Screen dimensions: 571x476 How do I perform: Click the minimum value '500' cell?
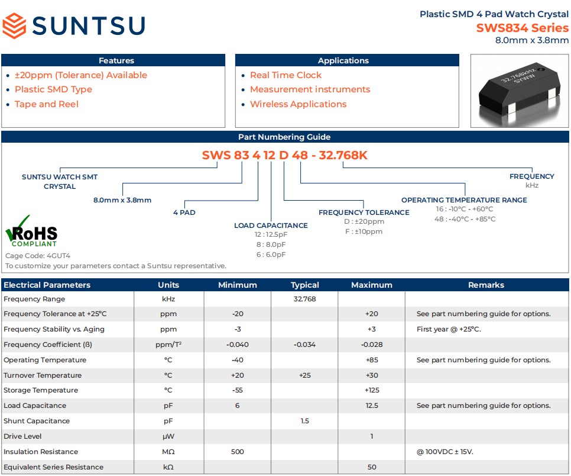[238, 452]
